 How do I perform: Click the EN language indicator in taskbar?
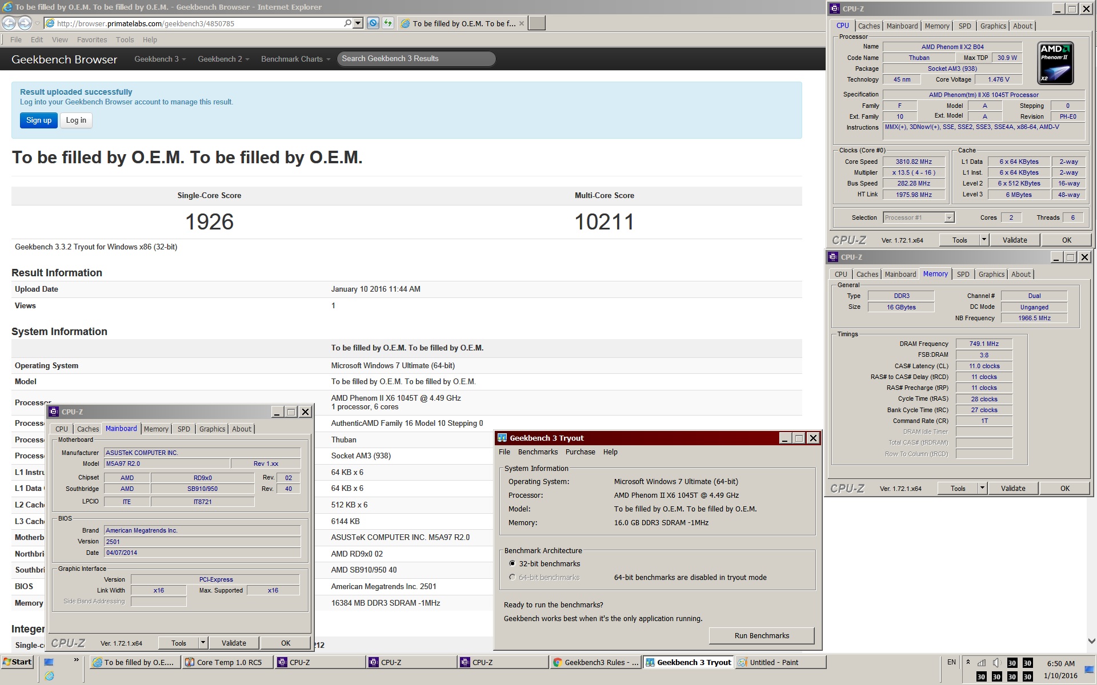(951, 662)
